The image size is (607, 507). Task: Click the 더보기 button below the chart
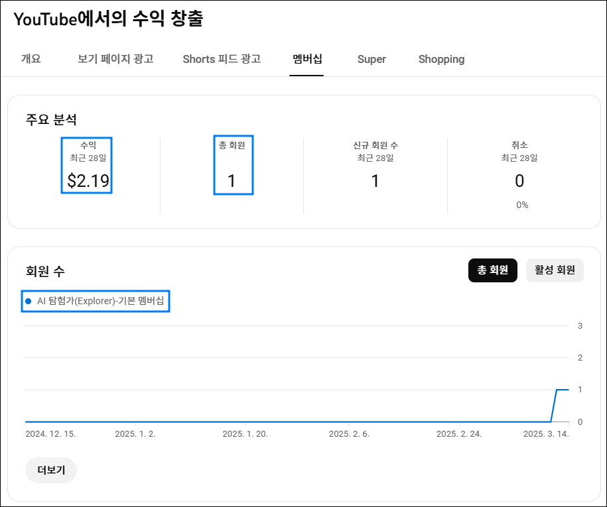pyautogui.click(x=50, y=470)
